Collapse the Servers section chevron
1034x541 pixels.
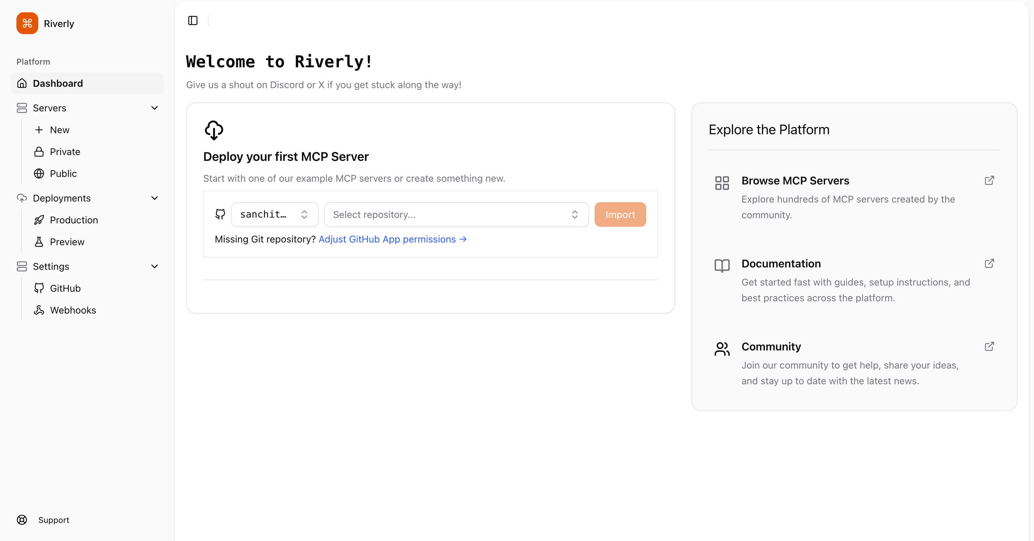155,108
